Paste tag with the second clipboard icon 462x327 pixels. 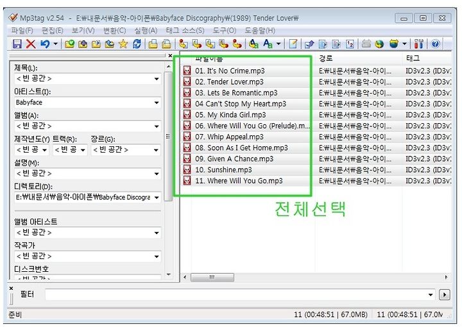pyautogui.click(x=166, y=44)
